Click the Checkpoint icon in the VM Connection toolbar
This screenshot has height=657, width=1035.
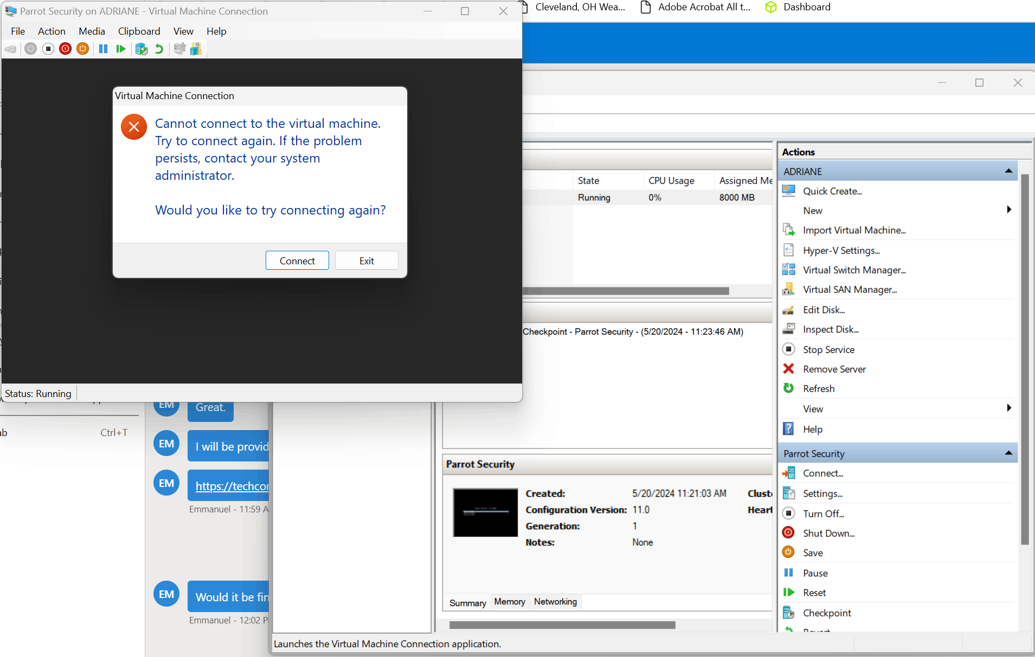pos(142,49)
